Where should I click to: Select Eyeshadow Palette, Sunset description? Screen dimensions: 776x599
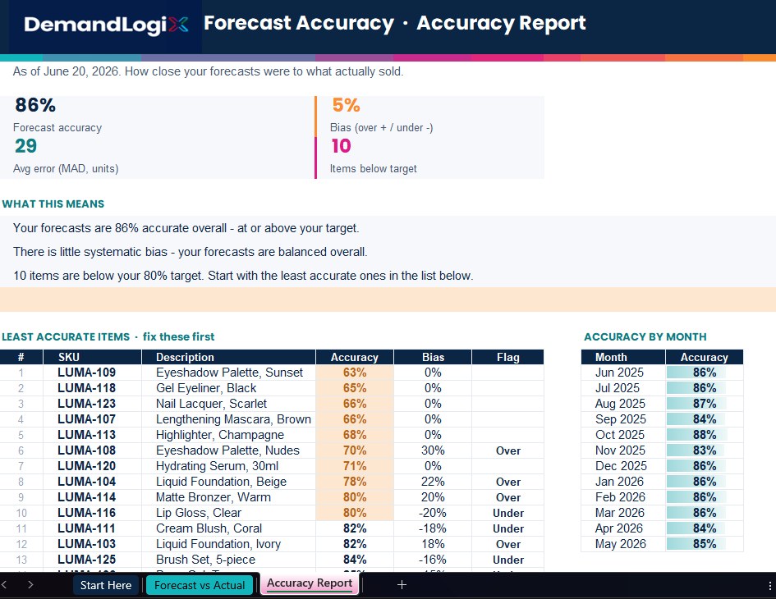tap(228, 373)
